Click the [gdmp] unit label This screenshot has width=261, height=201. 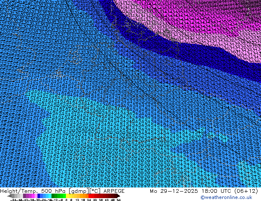(x=79, y=191)
